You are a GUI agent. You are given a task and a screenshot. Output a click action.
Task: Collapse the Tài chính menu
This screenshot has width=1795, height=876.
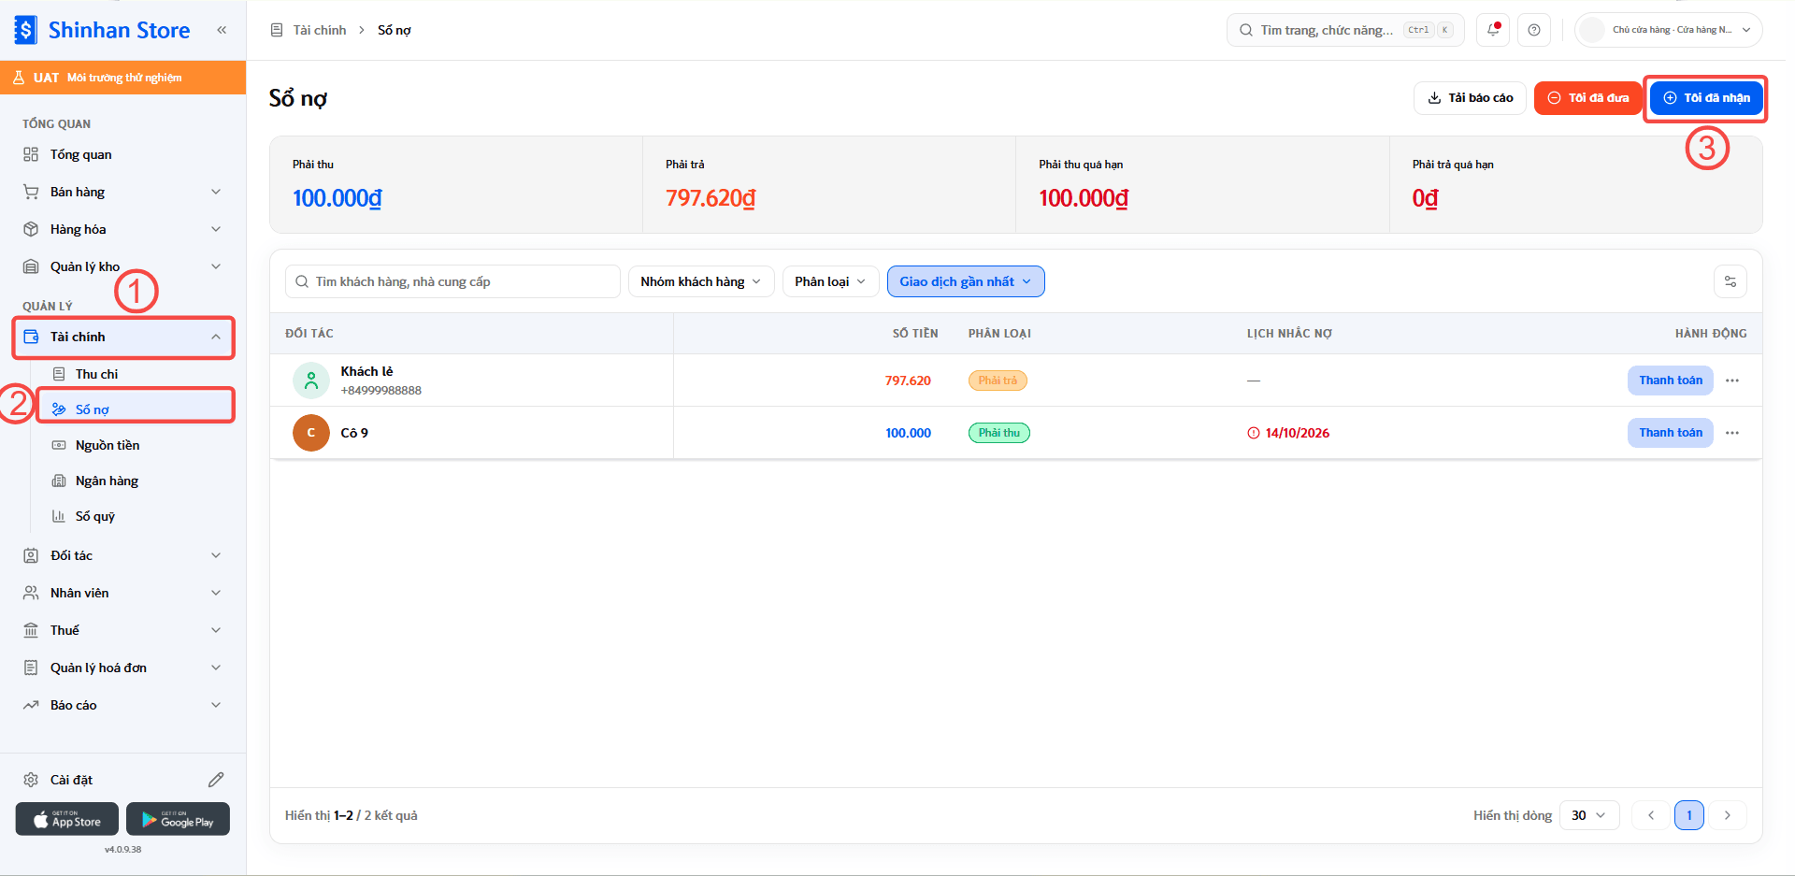pos(123,337)
